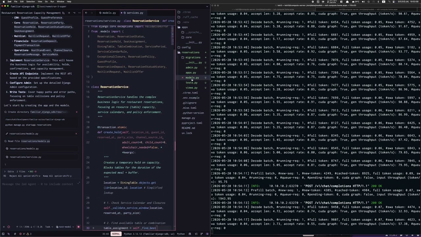Stop the running agent generation

[x=78, y=227]
